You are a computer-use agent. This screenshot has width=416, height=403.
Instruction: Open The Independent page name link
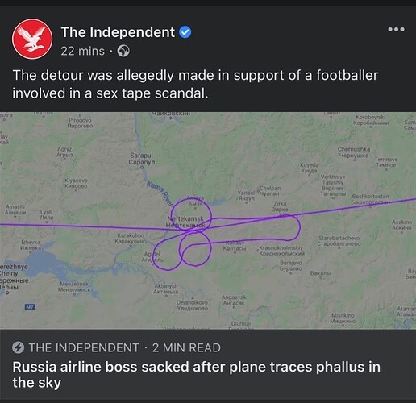(118, 32)
